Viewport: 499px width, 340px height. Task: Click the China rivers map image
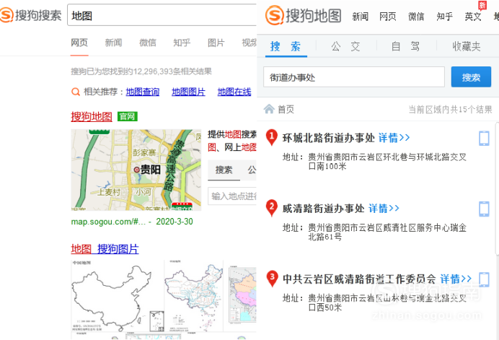194,297
